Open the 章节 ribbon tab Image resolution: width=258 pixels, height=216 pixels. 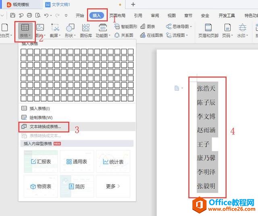[x=188, y=16]
